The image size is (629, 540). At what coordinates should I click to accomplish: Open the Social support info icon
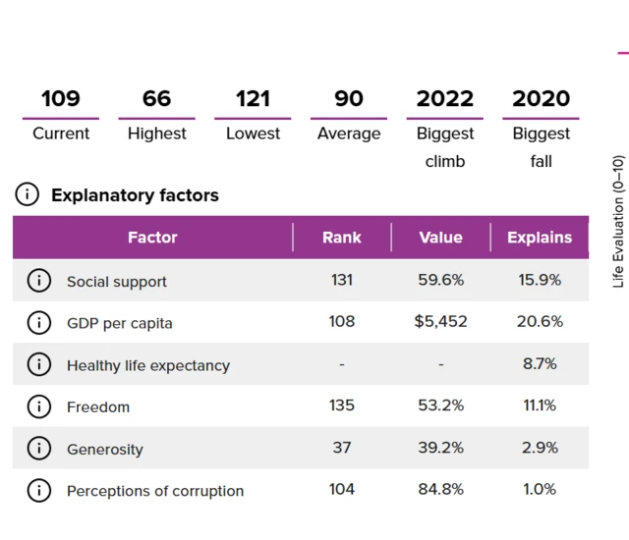(38, 281)
